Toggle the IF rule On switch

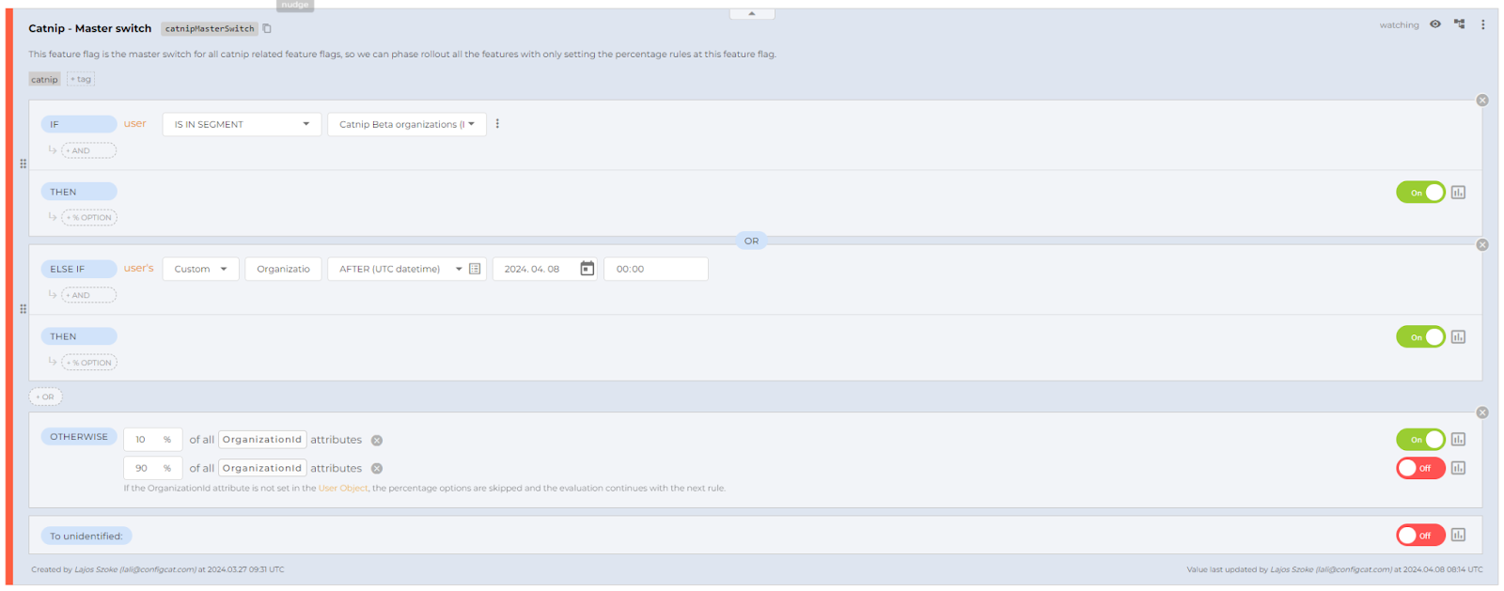[1420, 193]
